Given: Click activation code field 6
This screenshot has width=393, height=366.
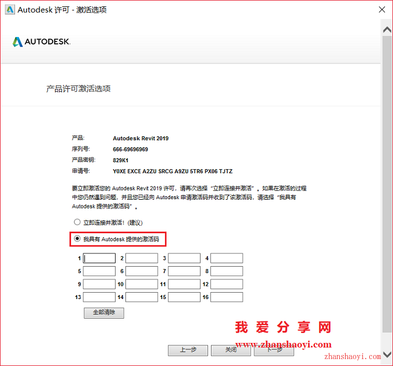Looking at the screenshot, I should pyautogui.click(x=142, y=271).
